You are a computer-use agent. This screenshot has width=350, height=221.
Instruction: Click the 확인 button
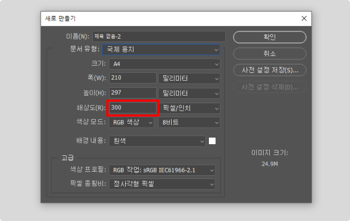click(x=270, y=37)
